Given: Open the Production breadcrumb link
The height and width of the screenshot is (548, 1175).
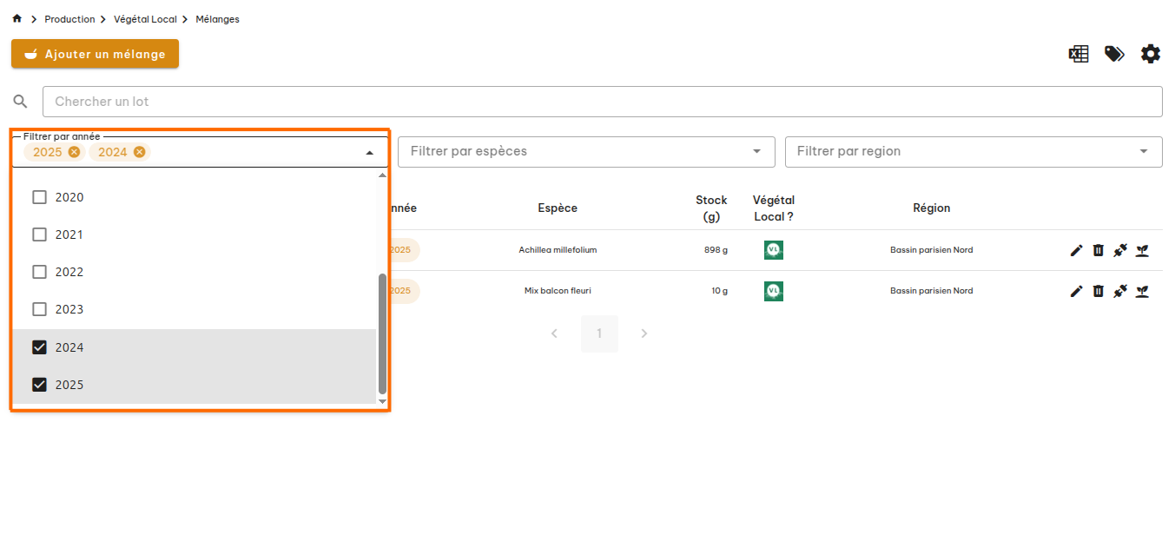Looking at the screenshot, I should 69,19.
